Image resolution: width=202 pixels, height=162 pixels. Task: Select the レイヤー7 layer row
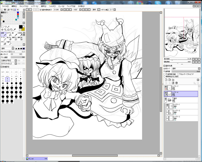click(181, 88)
